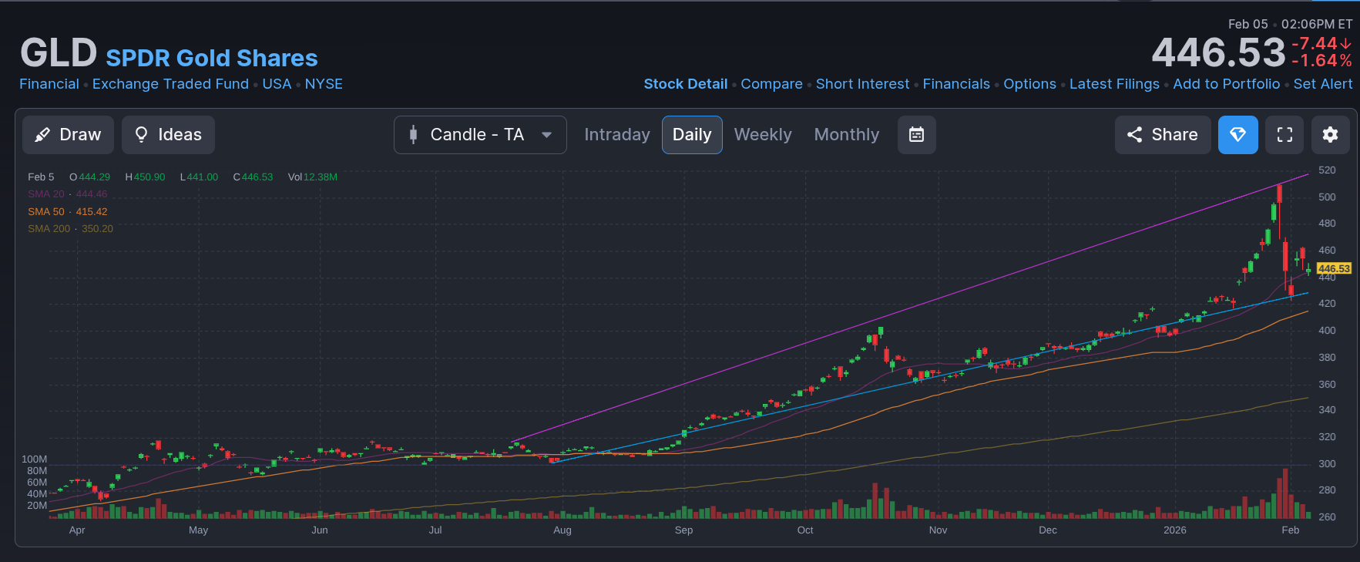Open the Ideas lightbulb button
The height and width of the screenshot is (562, 1360).
coord(168,135)
